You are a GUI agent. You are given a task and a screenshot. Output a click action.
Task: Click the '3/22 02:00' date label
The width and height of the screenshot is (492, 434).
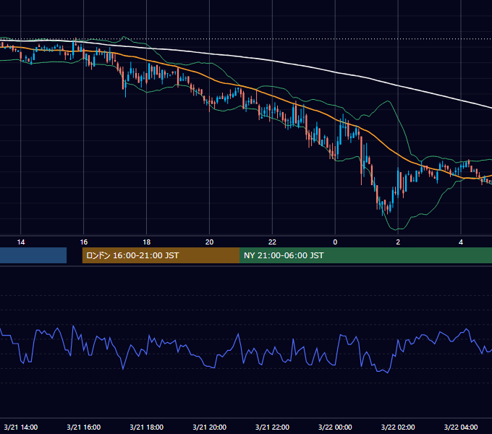click(x=398, y=427)
